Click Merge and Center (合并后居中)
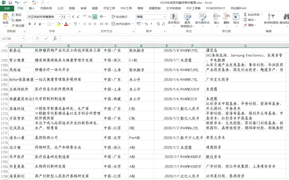Image resolution: width=289 pixels, height=180 pixels. 121,24
